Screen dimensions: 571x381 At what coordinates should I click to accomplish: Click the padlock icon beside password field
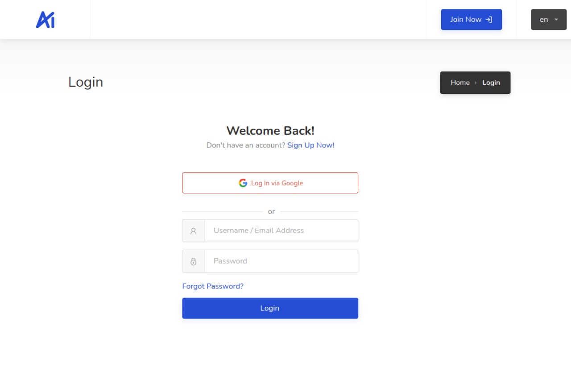point(194,261)
